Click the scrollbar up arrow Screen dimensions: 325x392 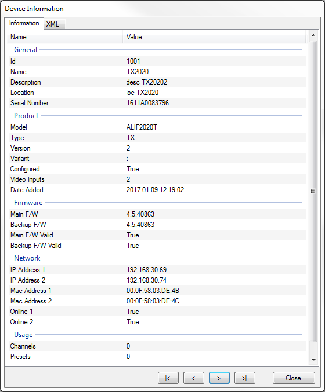click(x=313, y=35)
